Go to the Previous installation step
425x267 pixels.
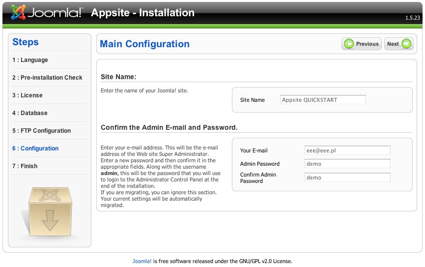click(361, 44)
